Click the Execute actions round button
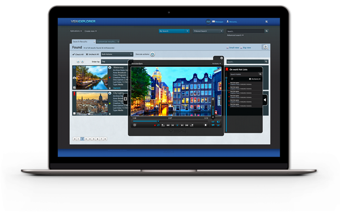Screen dimensions: 340x216 [x=152, y=54]
